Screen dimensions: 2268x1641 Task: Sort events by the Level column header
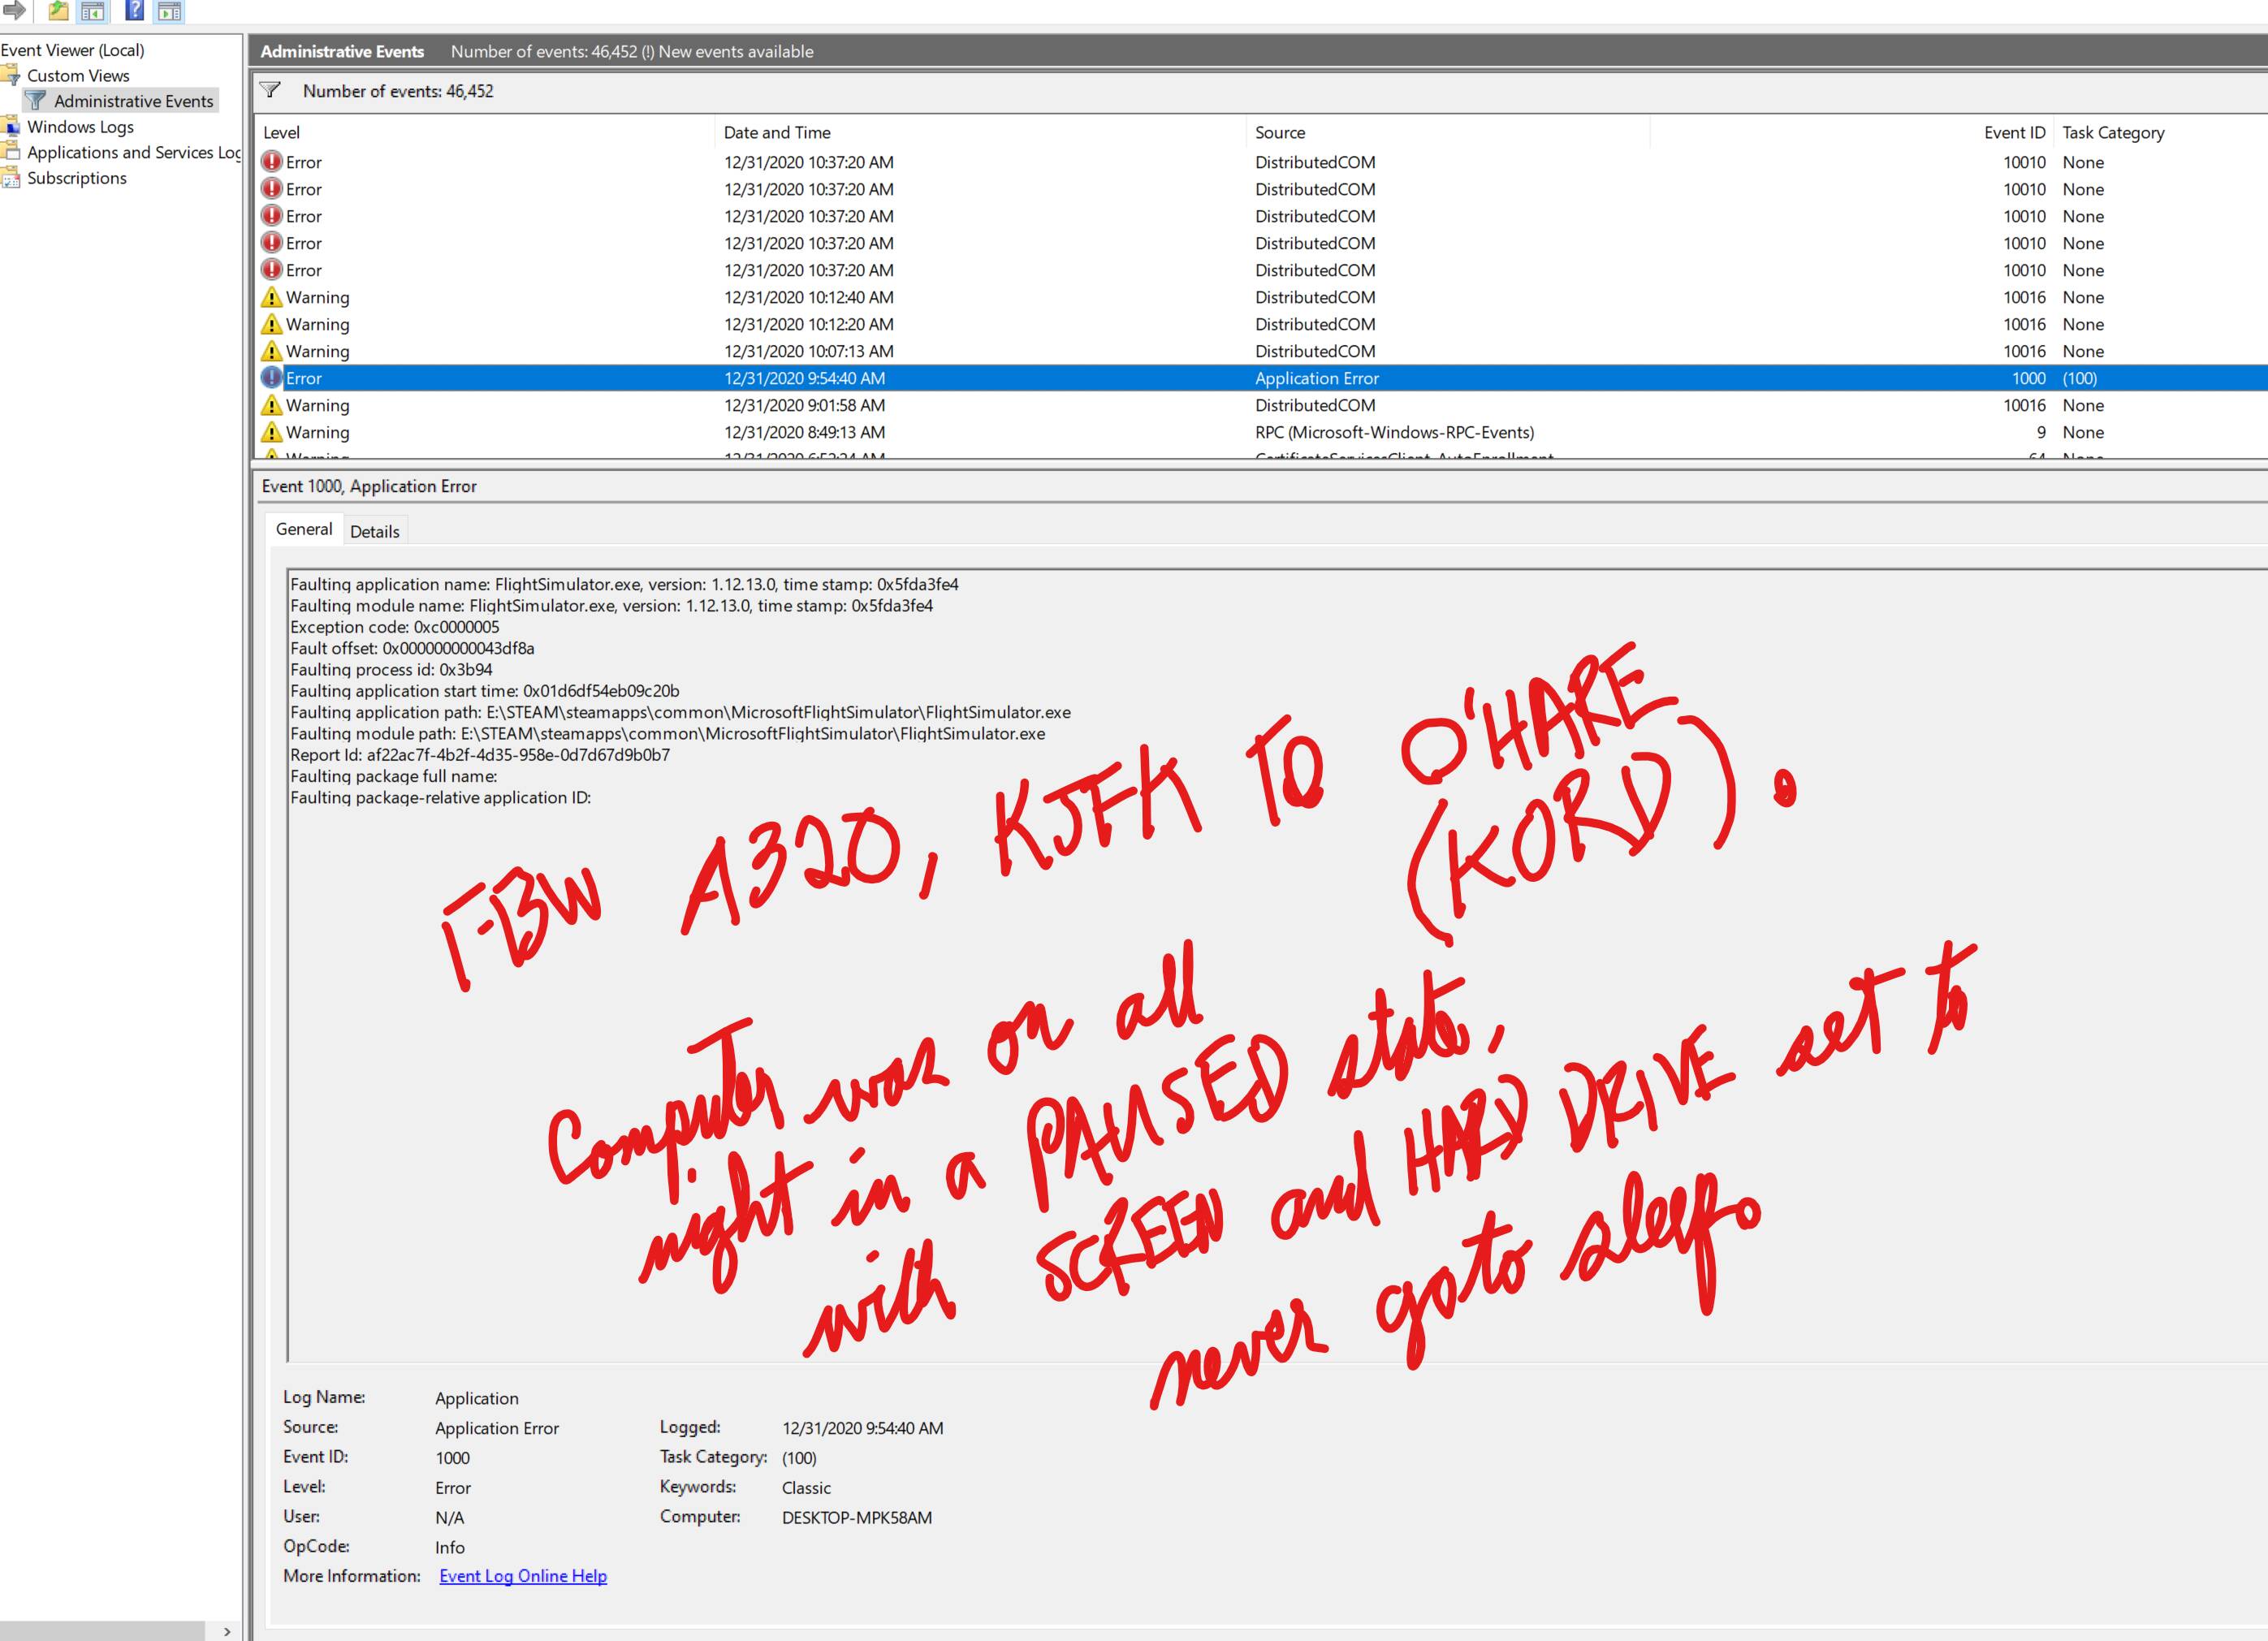[x=485, y=132]
